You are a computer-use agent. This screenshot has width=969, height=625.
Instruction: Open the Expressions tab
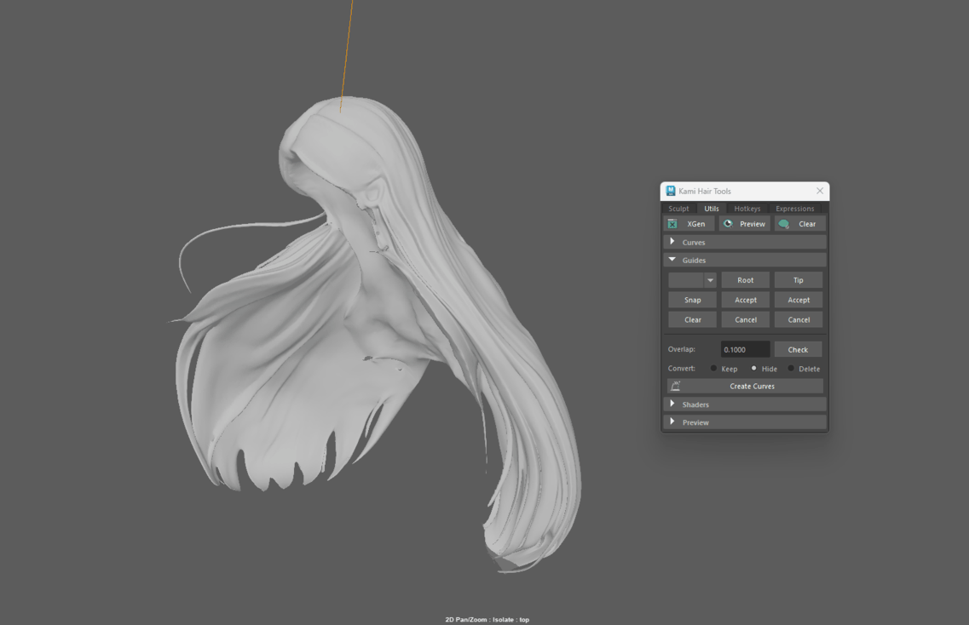[x=795, y=209]
